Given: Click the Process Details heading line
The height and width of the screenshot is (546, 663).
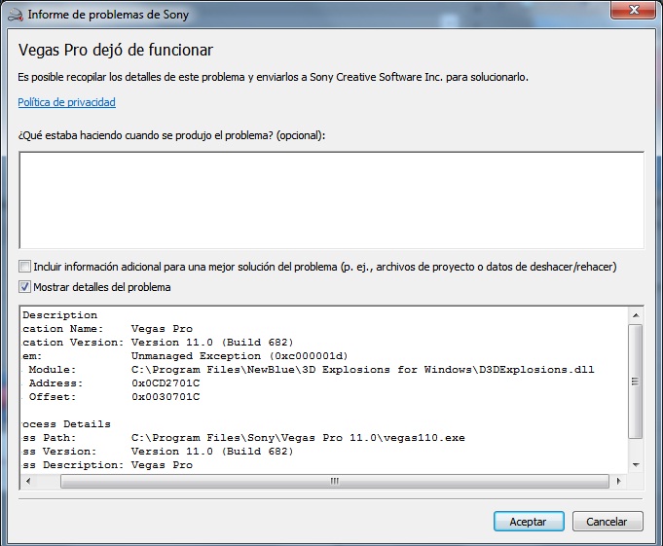Looking at the screenshot, I should click(66, 424).
